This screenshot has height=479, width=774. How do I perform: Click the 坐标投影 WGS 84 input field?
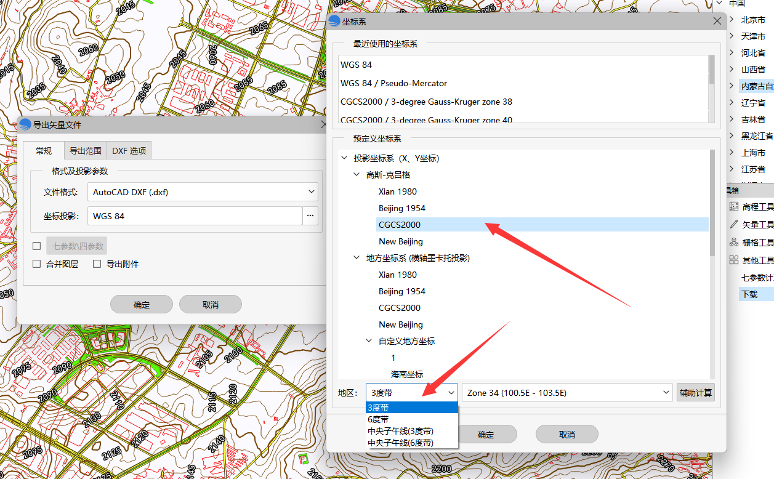point(195,215)
